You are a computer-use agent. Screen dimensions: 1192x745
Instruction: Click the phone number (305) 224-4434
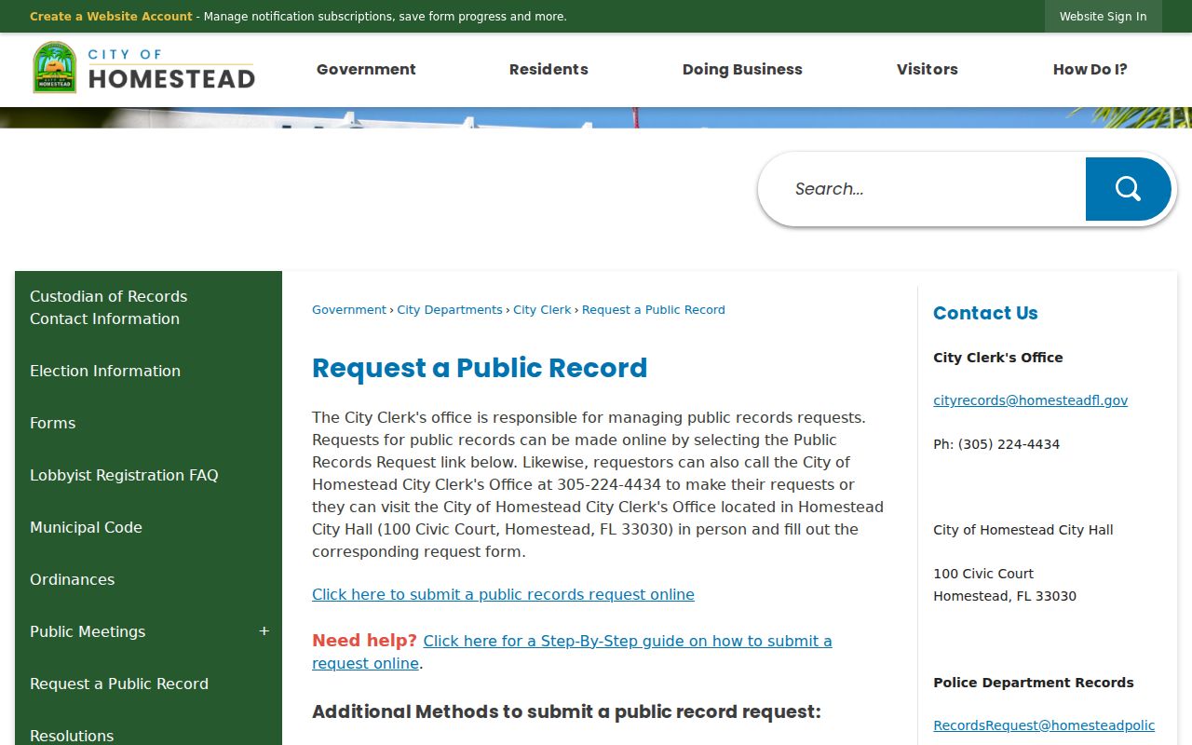(x=1009, y=444)
